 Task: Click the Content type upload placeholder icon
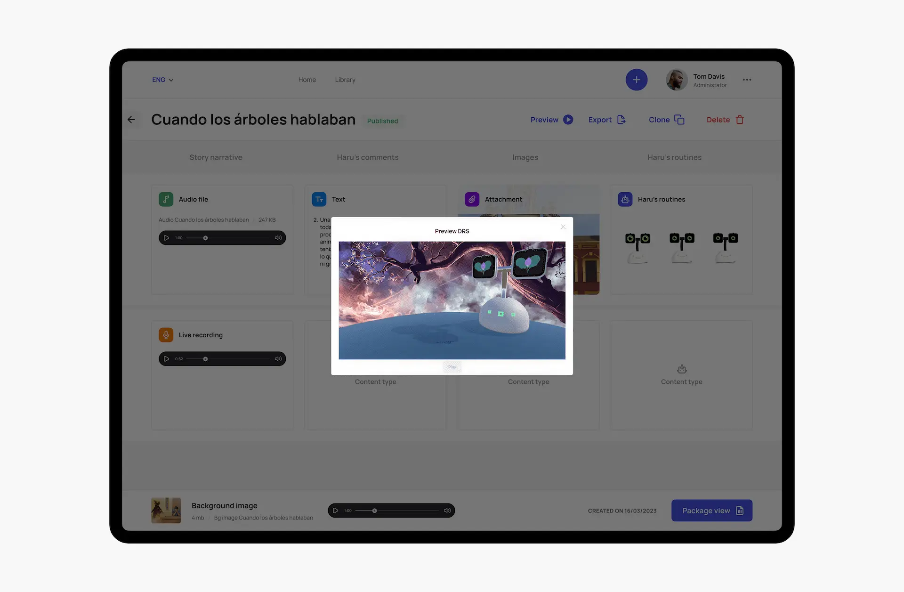pyautogui.click(x=681, y=369)
